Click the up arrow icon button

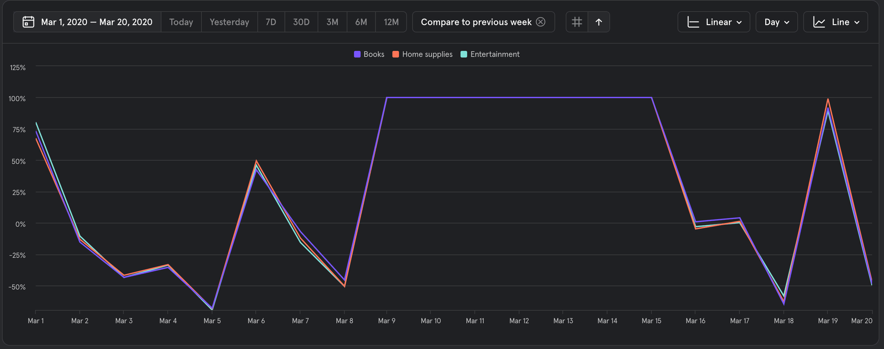click(599, 22)
